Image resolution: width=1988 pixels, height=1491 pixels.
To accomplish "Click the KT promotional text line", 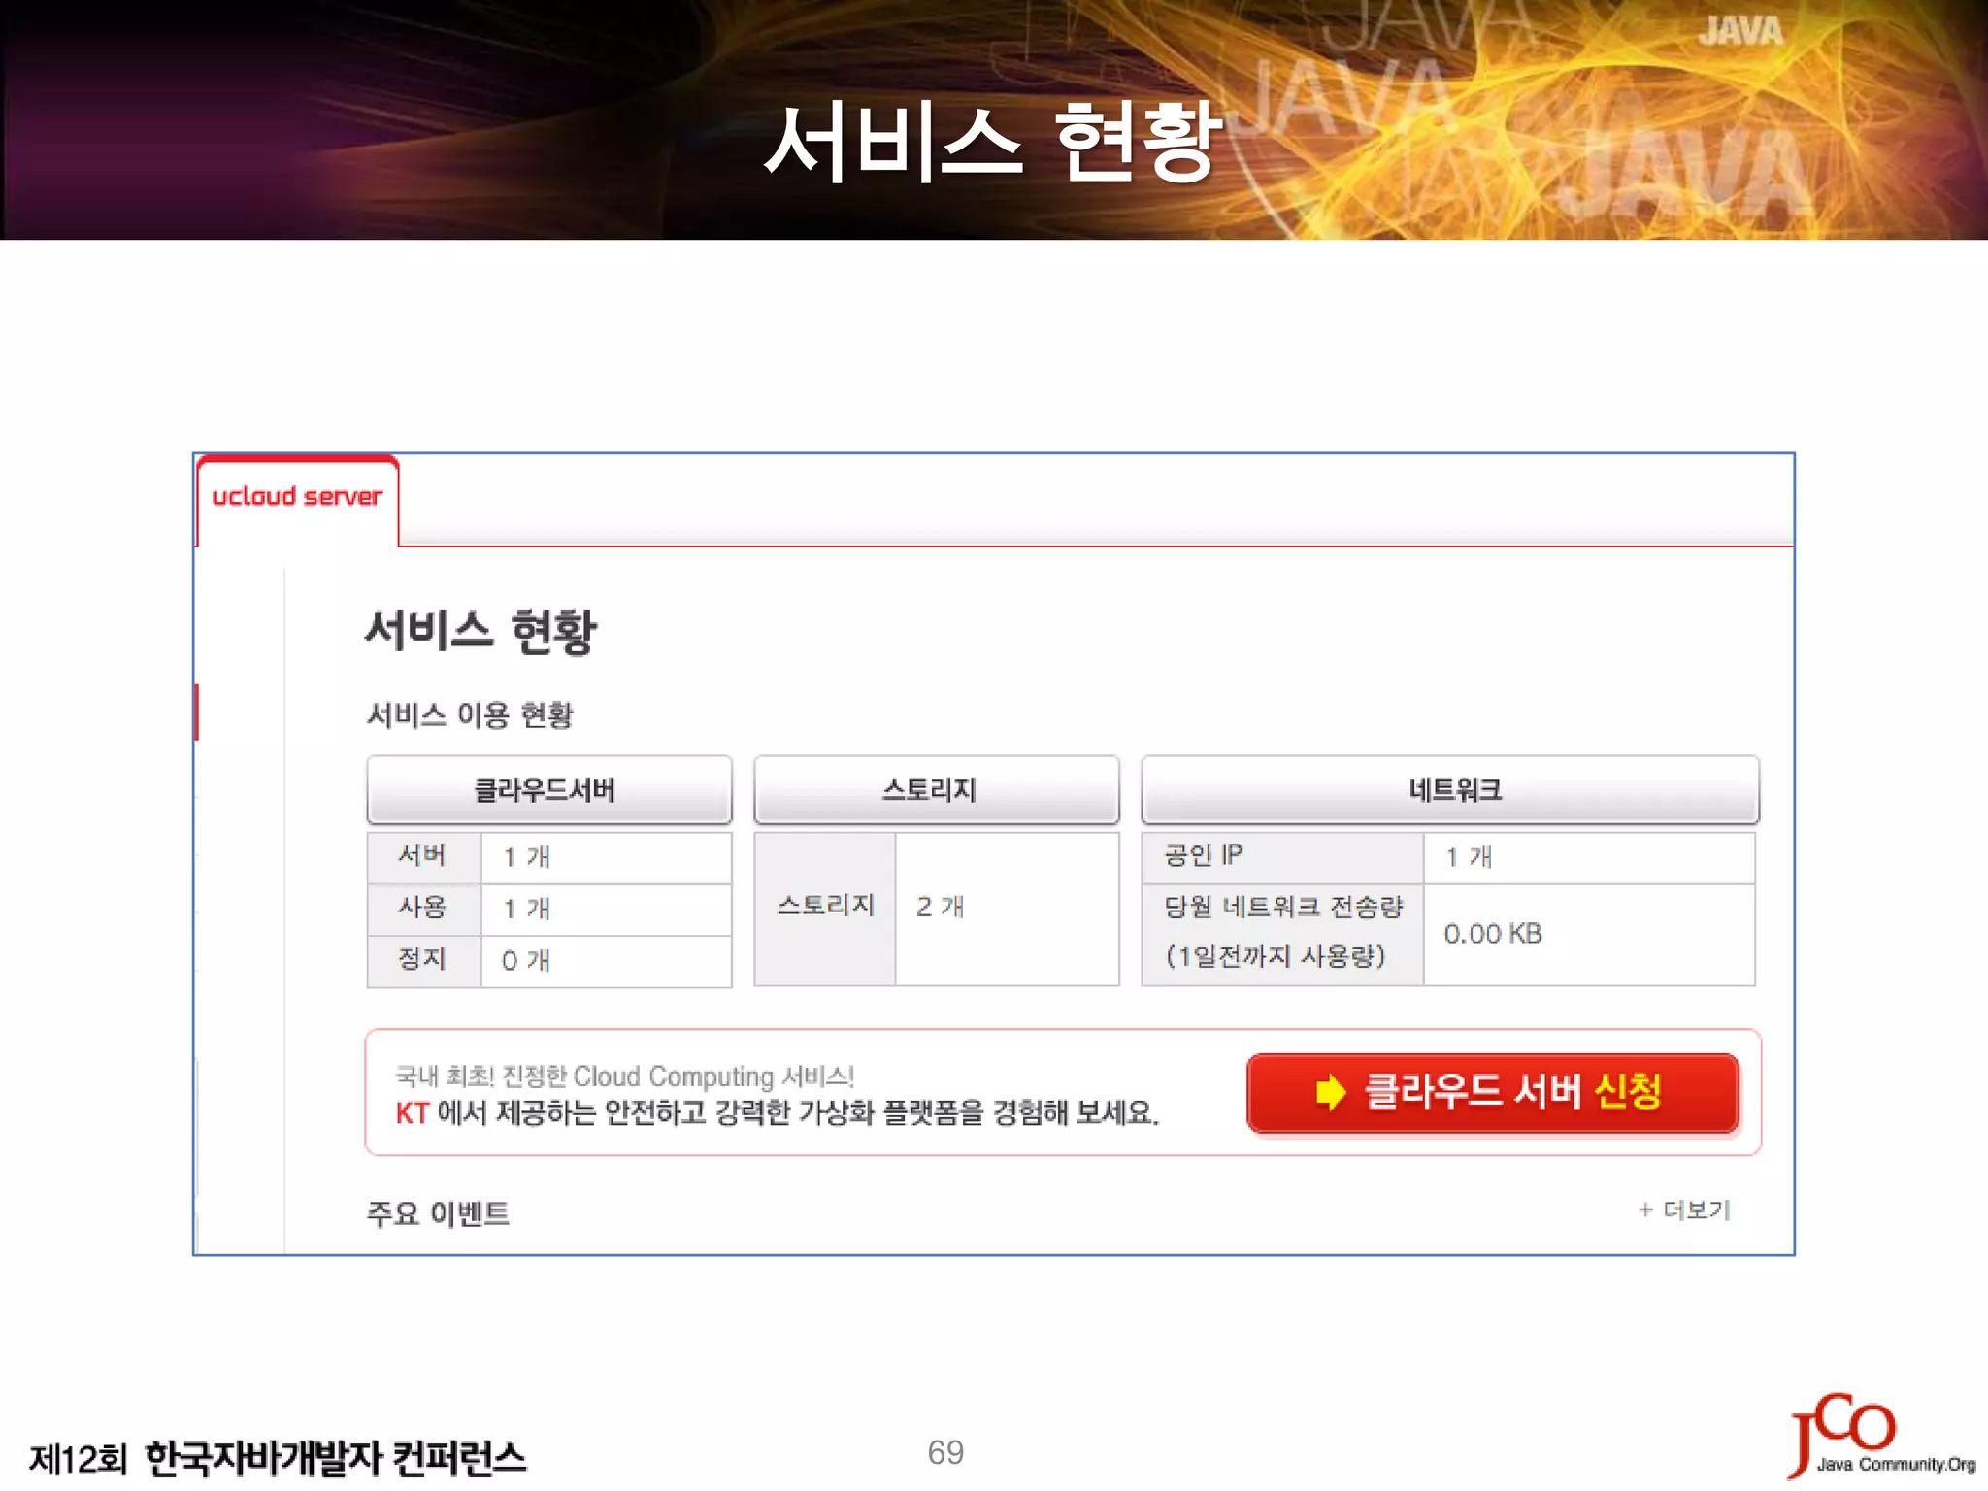I will tap(778, 1112).
